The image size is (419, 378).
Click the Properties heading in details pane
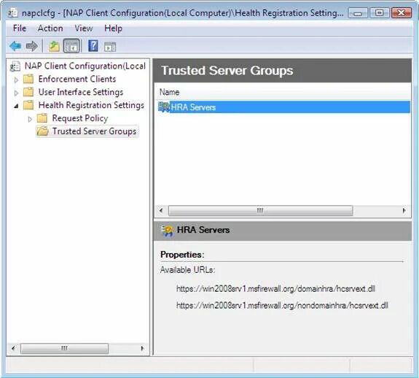tap(182, 255)
